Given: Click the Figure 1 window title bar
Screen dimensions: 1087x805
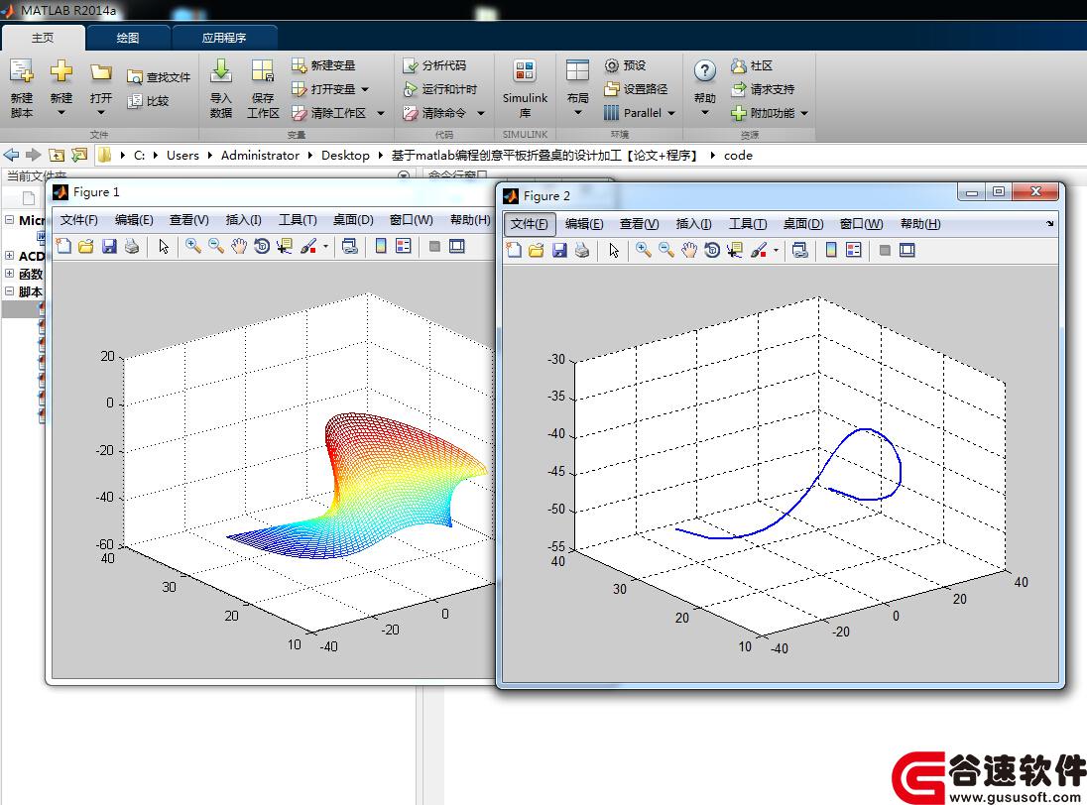Looking at the screenshot, I should (271, 192).
